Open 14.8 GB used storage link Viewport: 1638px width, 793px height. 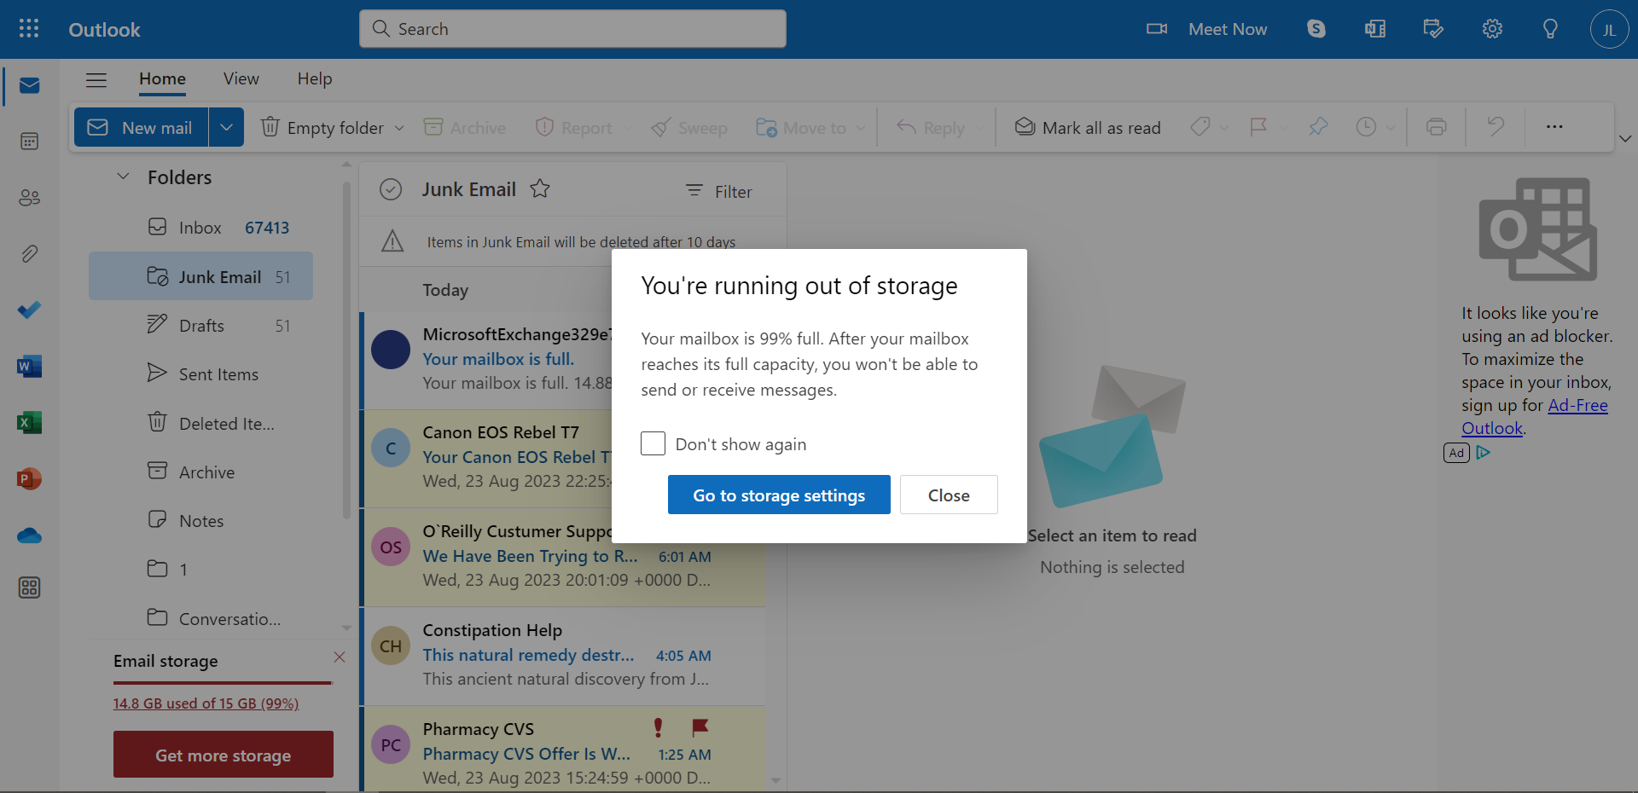(206, 703)
